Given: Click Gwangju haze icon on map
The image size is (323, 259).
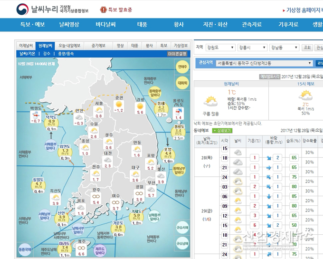Looking at the screenshot, I should coord(96,196).
